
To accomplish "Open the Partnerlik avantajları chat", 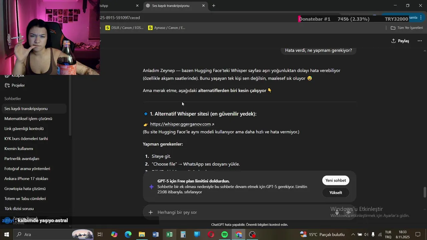I will [33, 159].
